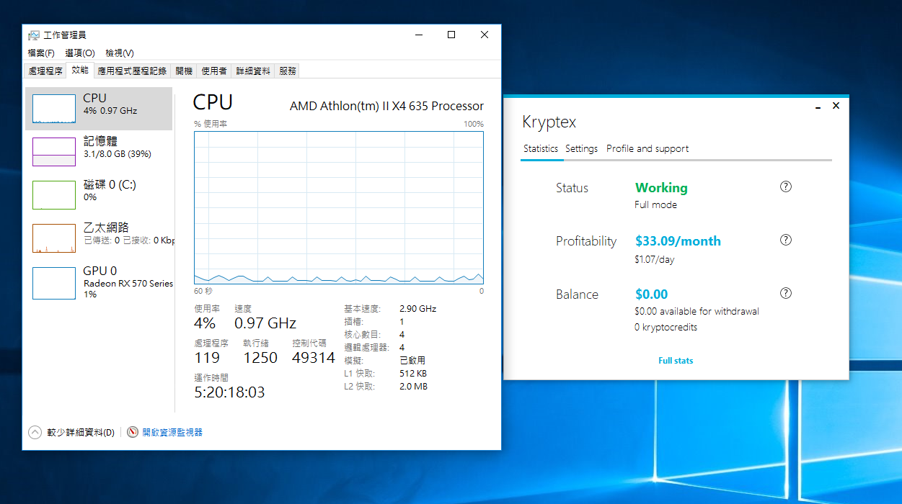Click the 0 kryptocredits text
Image resolution: width=902 pixels, height=504 pixels.
pyautogui.click(x=666, y=327)
